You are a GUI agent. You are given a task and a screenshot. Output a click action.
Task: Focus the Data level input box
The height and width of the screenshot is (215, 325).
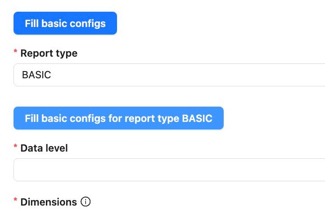[169, 170]
